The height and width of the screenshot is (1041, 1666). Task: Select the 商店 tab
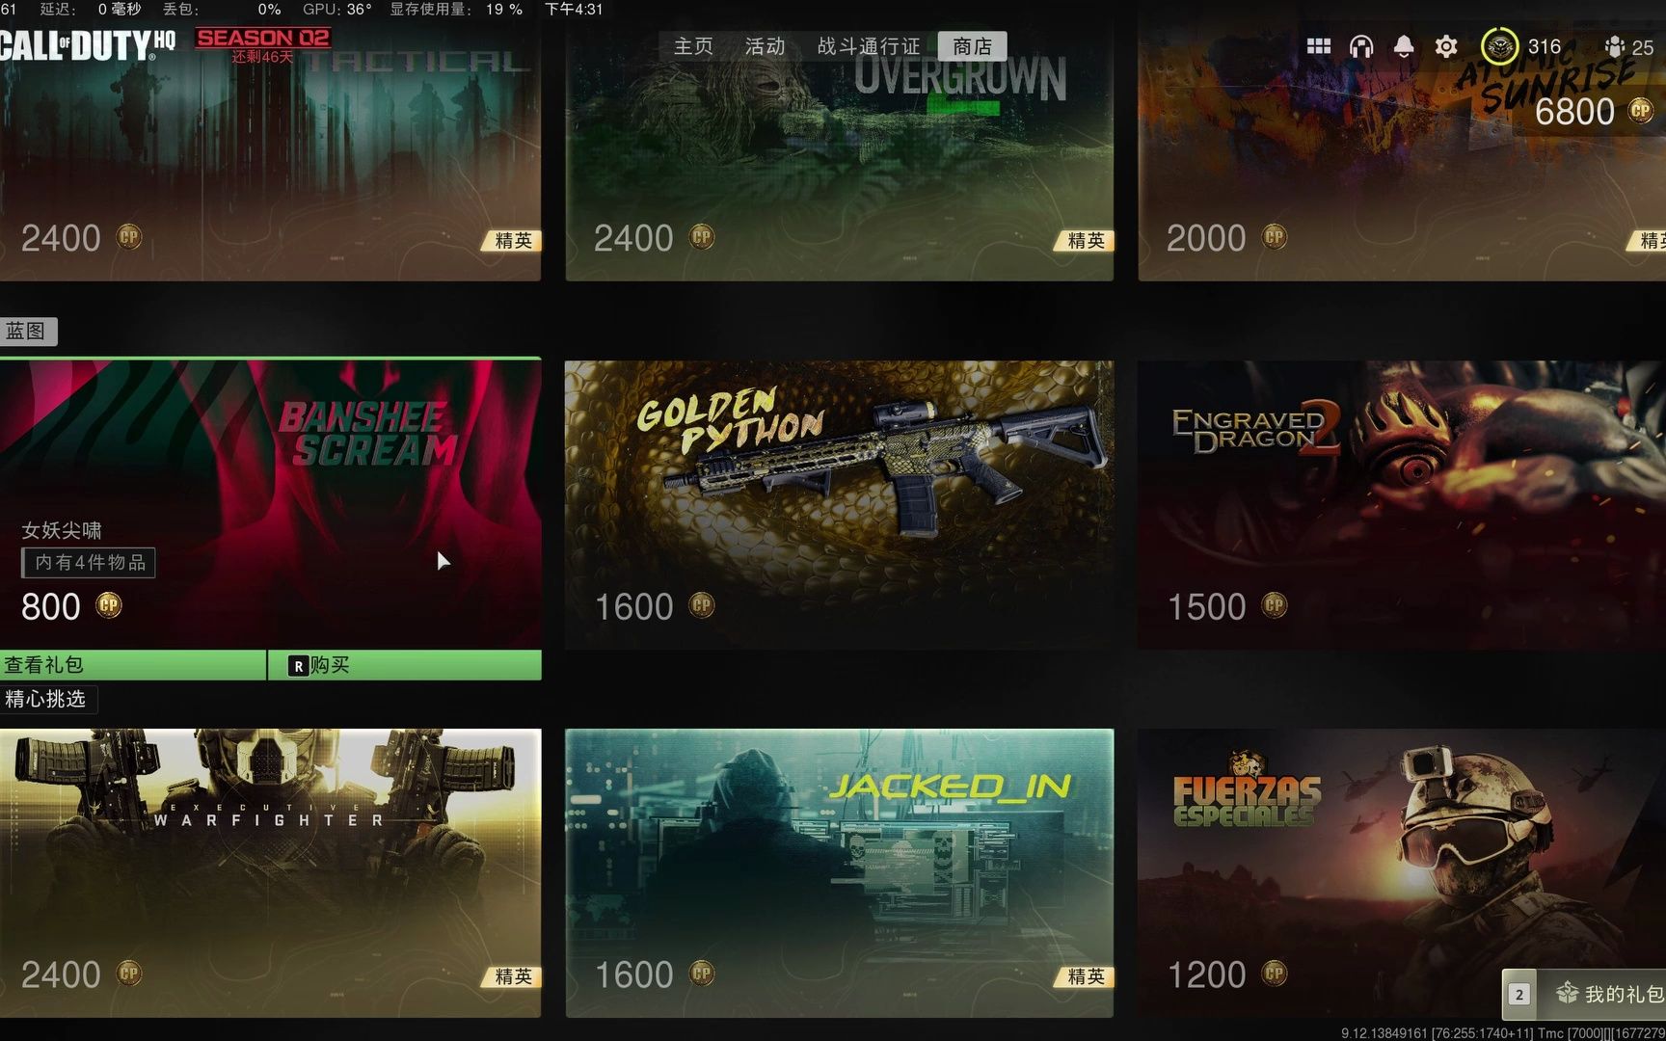(x=972, y=46)
